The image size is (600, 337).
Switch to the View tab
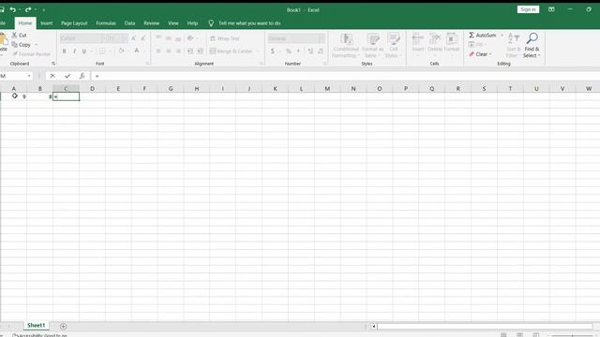click(x=173, y=23)
